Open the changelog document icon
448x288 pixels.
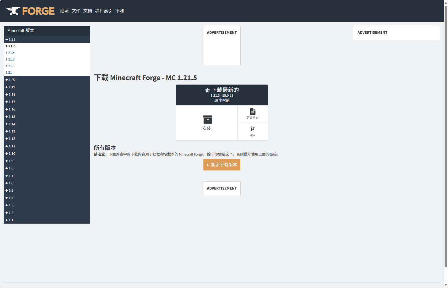252,112
